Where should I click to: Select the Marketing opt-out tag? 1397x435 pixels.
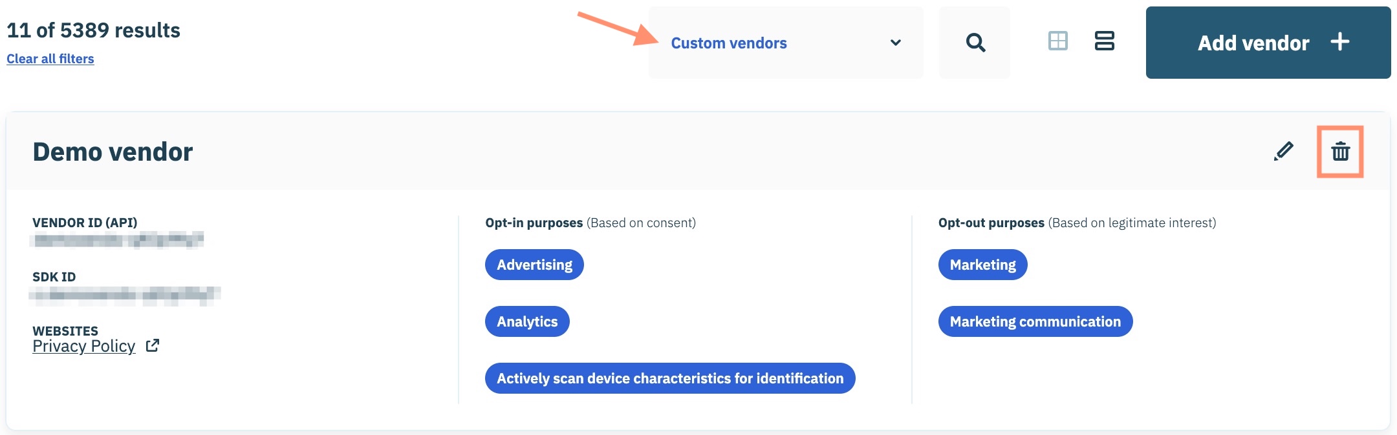(982, 265)
